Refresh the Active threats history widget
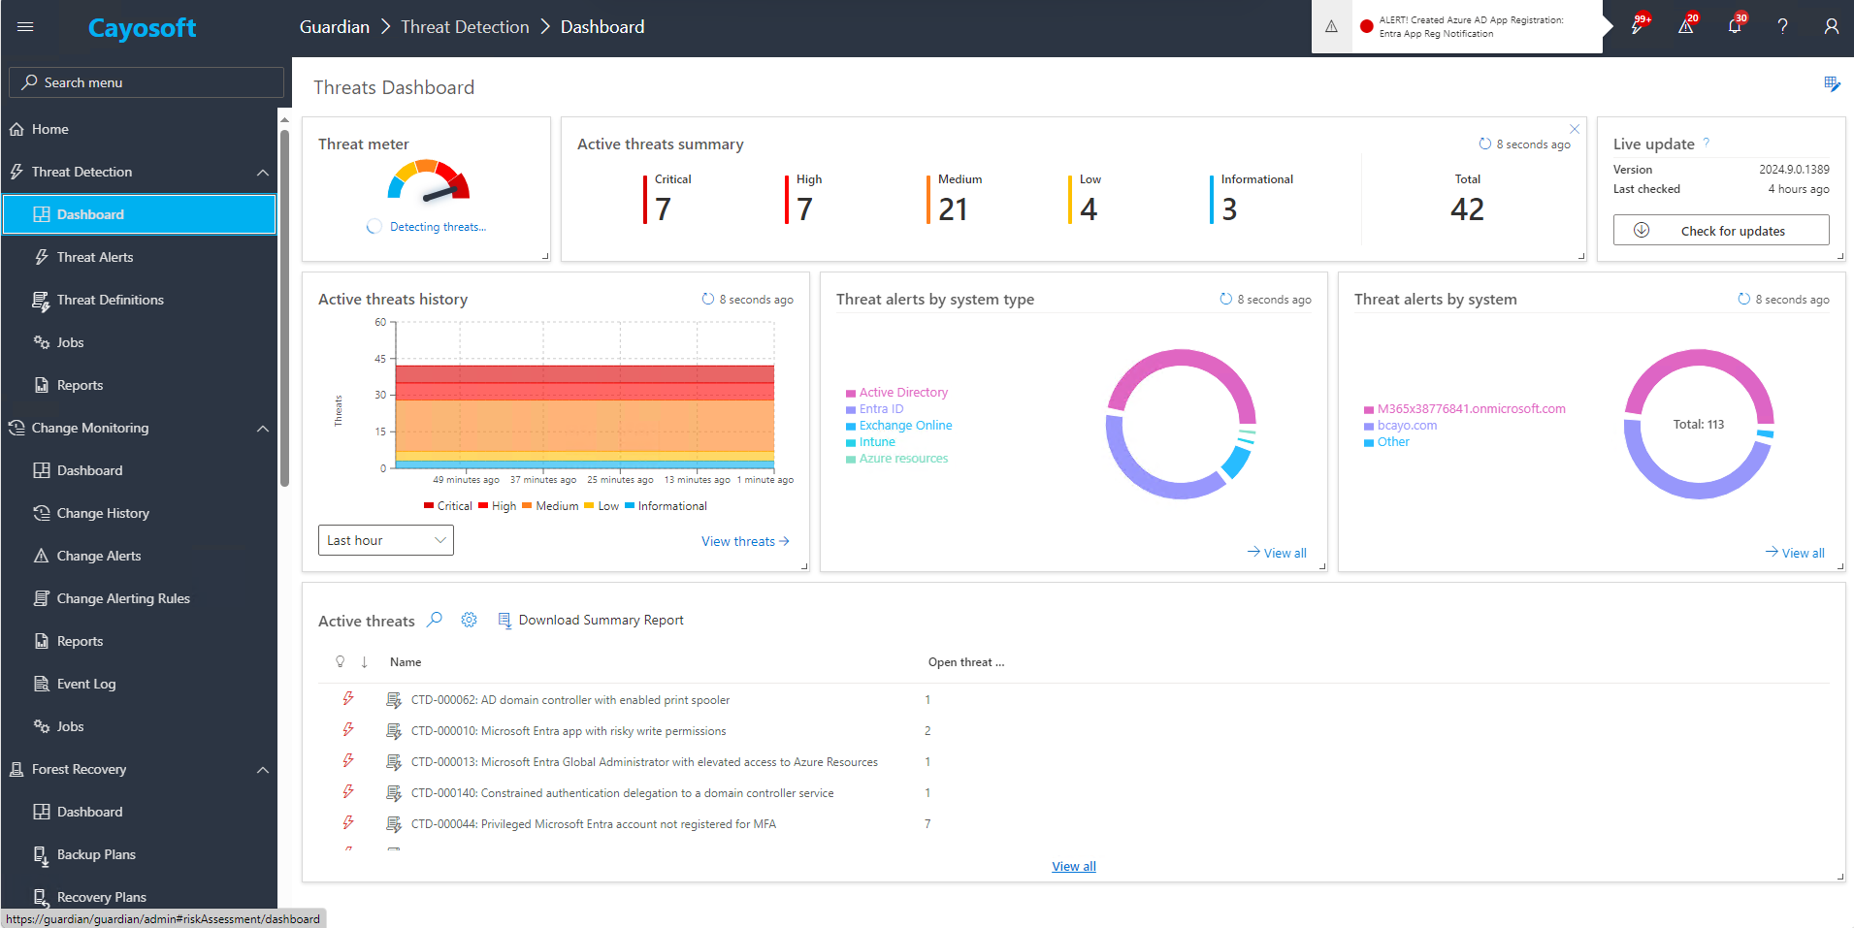The height and width of the screenshot is (928, 1854). (x=708, y=299)
